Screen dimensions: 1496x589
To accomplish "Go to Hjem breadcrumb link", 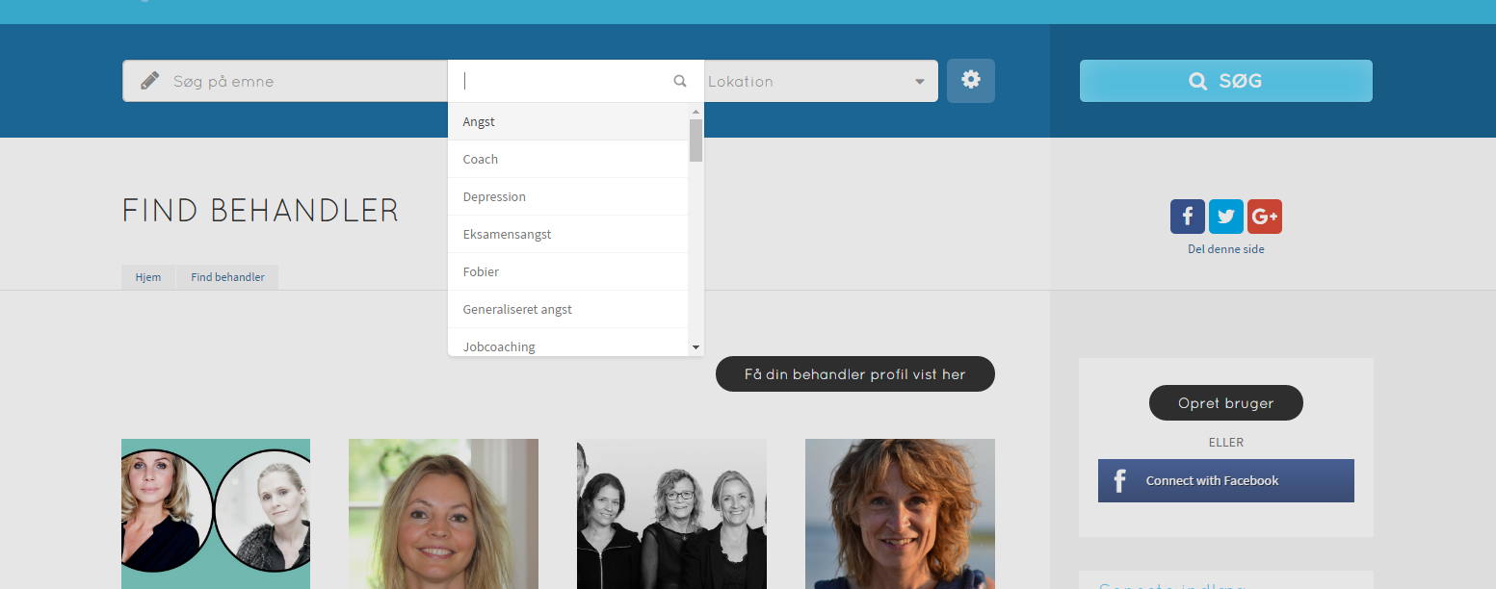I will point(148,277).
